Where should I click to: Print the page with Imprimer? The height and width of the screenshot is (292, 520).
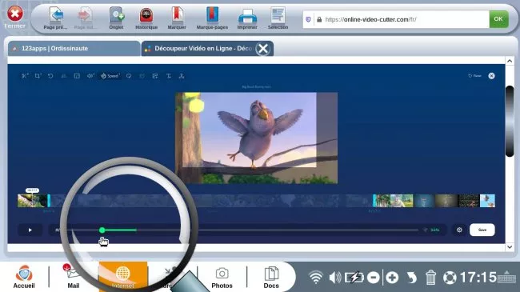(x=247, y=18)
